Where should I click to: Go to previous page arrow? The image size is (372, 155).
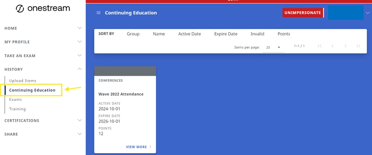[332, 46]
